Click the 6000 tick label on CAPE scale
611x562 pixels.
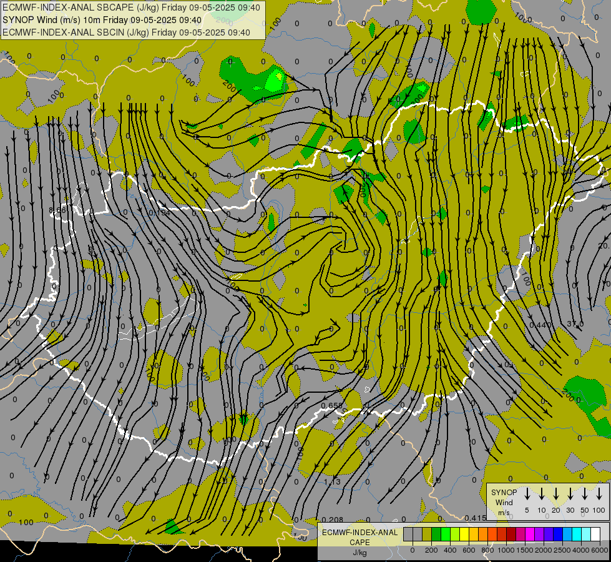600,550
